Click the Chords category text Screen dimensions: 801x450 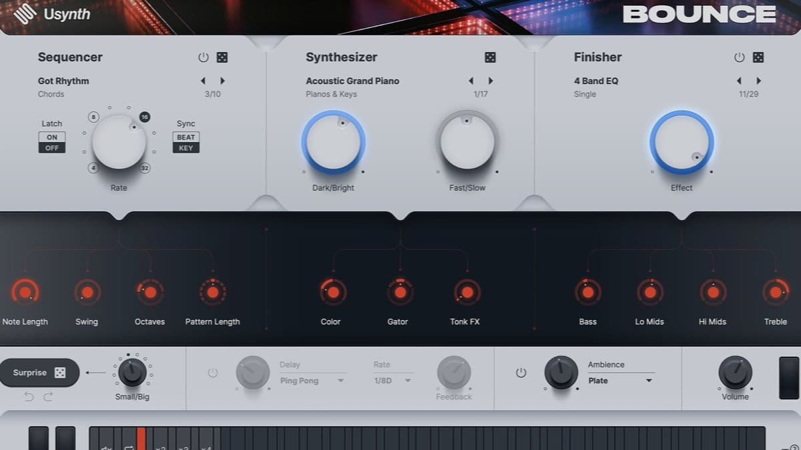(x=51, y=94)
